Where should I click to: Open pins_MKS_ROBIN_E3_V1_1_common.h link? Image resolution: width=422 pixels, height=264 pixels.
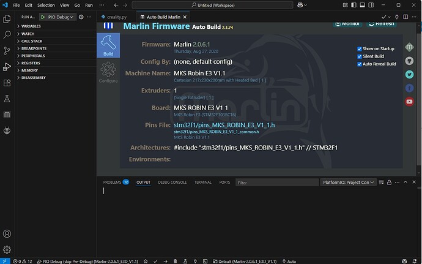coord(217,132)
